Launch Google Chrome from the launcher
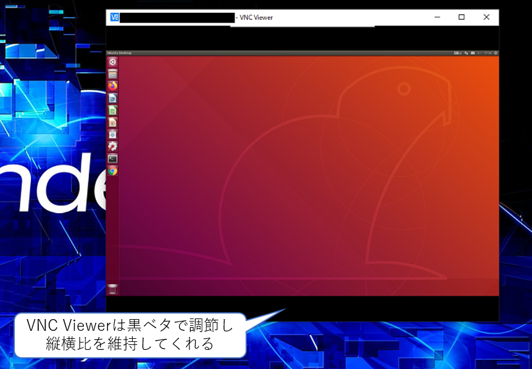Image resolution: width=532 pixels, height=369 pixels. 113,171
